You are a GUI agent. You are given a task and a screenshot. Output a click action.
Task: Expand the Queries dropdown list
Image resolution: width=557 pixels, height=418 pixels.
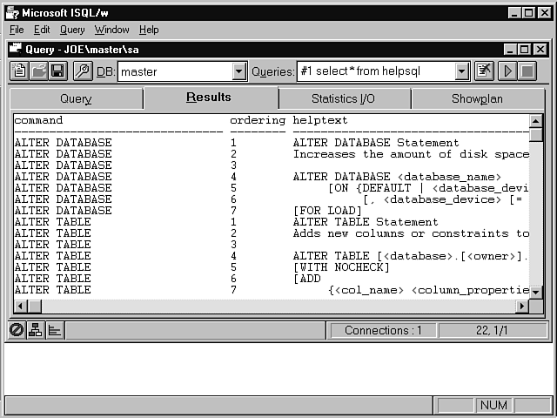click(461, 71)
